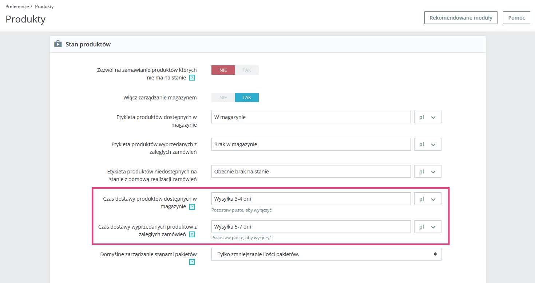Screen dimensions: 535x283
Task: Open language dropdown for 'Wysyłka 3-4 dni' field
Action: pos(428,199)
